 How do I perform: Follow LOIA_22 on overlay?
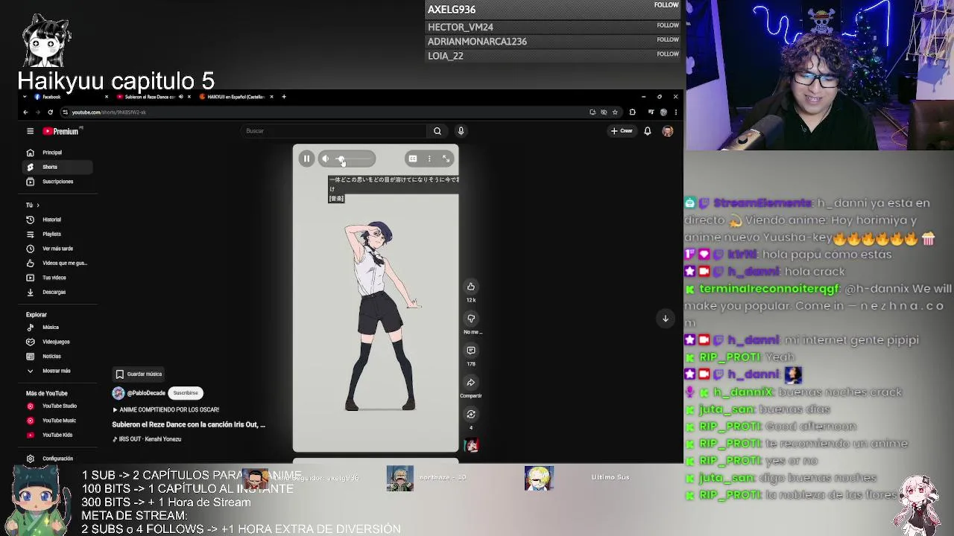668,54
